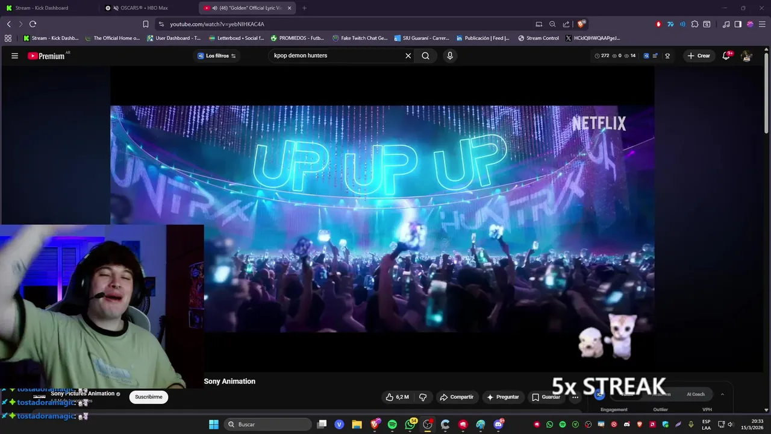Screen dimensions: 771x434
Task: Close the Golden Official Lyric Video tab
Action: [x=289, y=8]
